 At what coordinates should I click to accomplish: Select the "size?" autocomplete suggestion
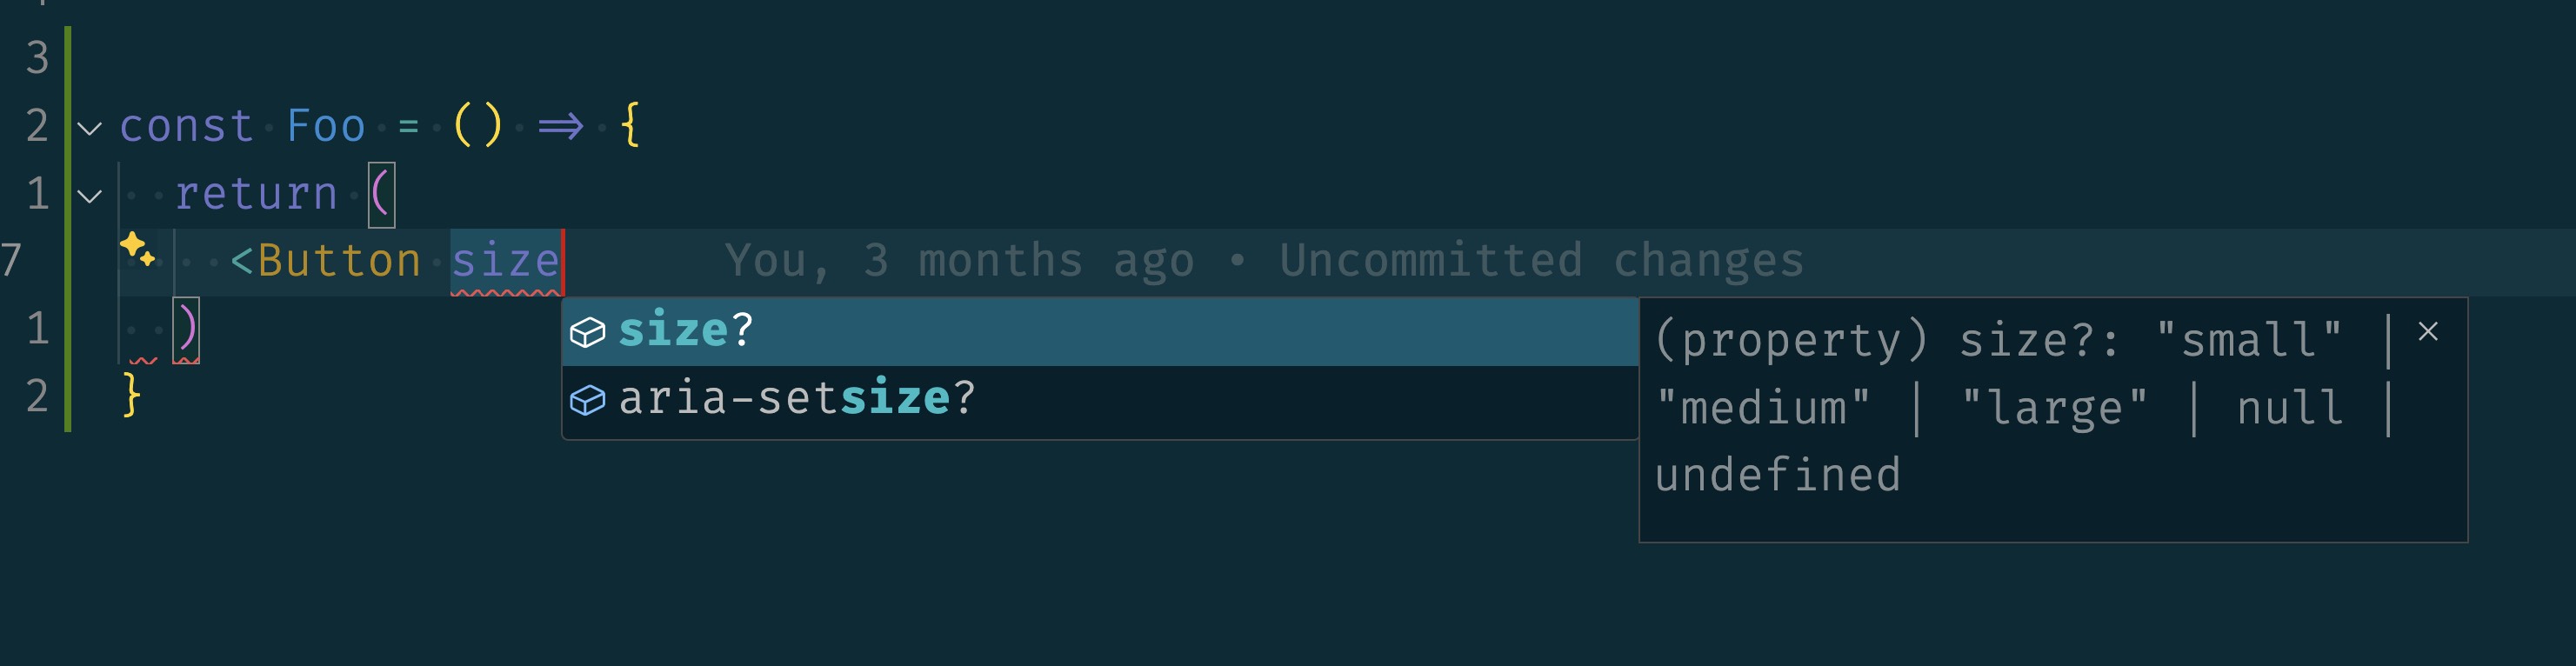pos(686,331)
